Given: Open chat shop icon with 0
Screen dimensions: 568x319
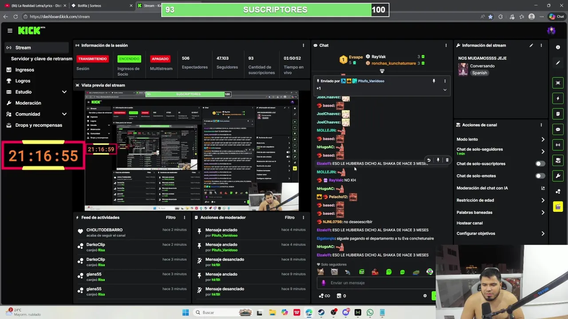Looking at the screenshot, I should 341,296.
